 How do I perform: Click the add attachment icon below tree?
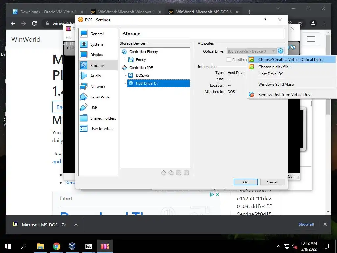179,173
